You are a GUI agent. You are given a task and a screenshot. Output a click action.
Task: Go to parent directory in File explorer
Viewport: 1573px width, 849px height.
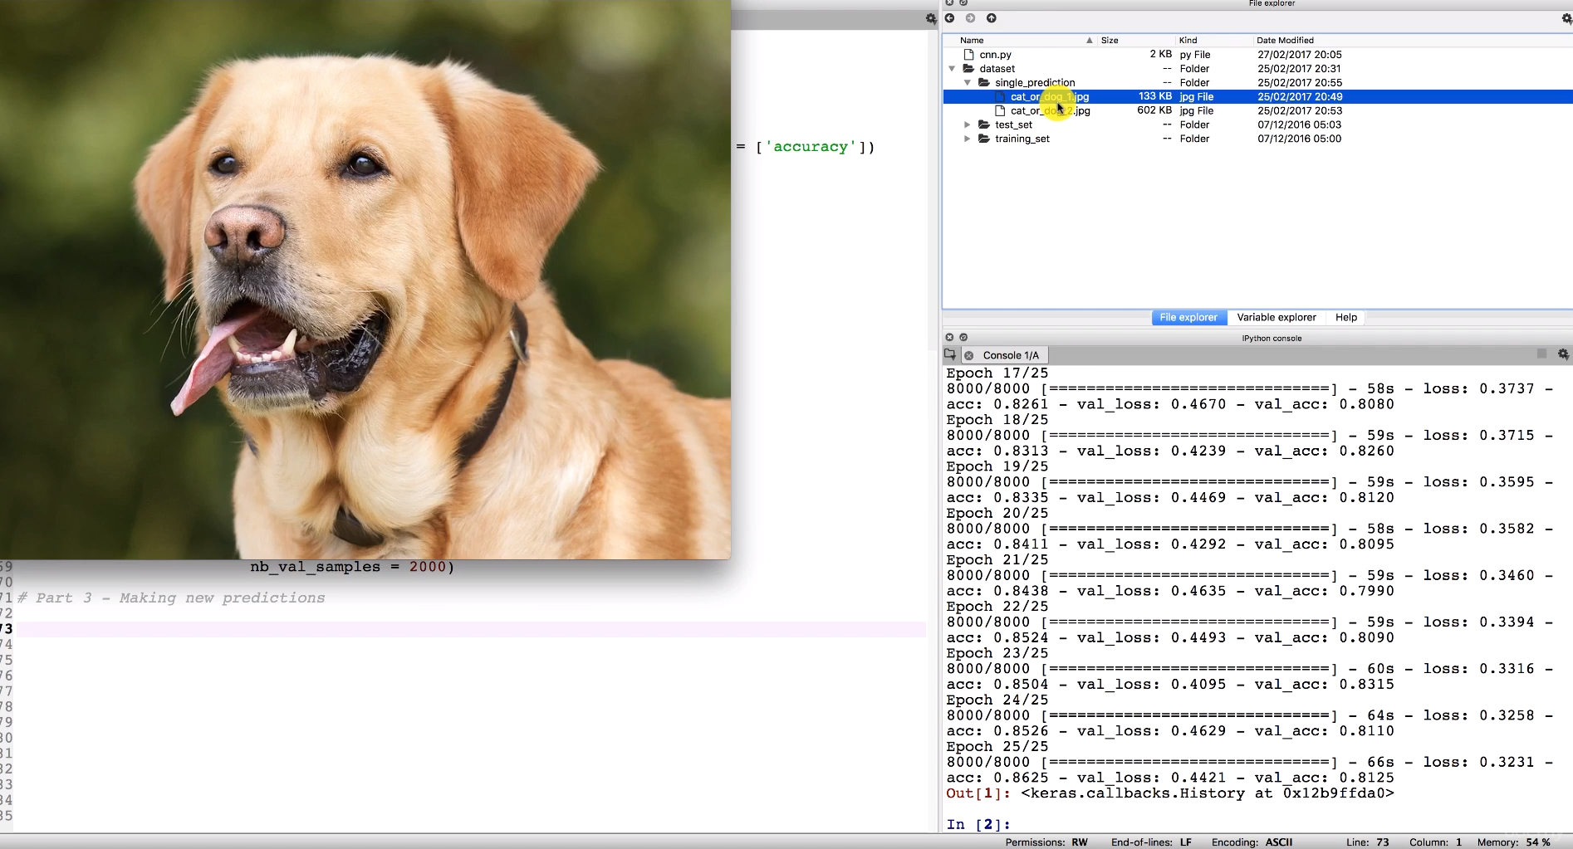pos(991,18)
